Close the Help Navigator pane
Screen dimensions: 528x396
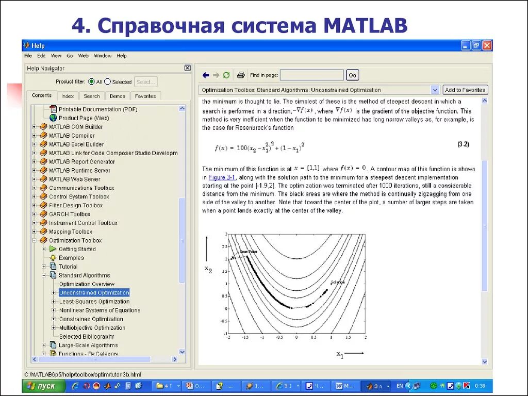(x=188, y=68)
